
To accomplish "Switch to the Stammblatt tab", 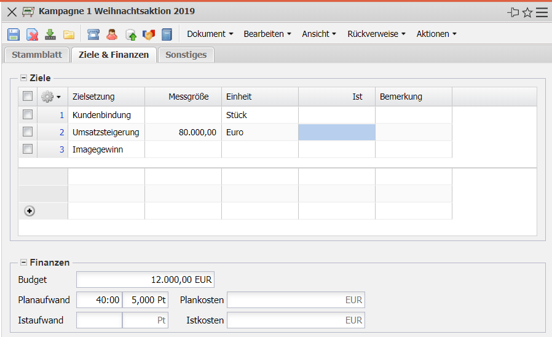I will coord(37,55).
